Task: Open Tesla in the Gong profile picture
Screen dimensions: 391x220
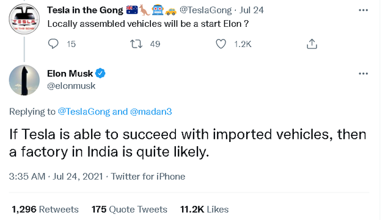Action: (x=24, y=19)
